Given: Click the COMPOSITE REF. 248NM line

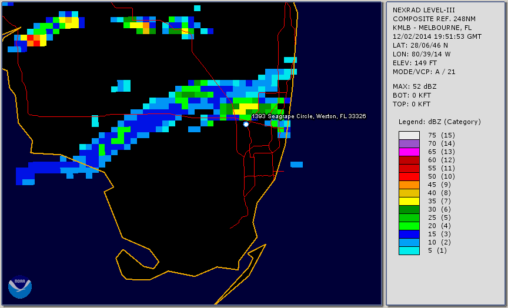Looking at the screenshot, I should click(x=434, y=19).
